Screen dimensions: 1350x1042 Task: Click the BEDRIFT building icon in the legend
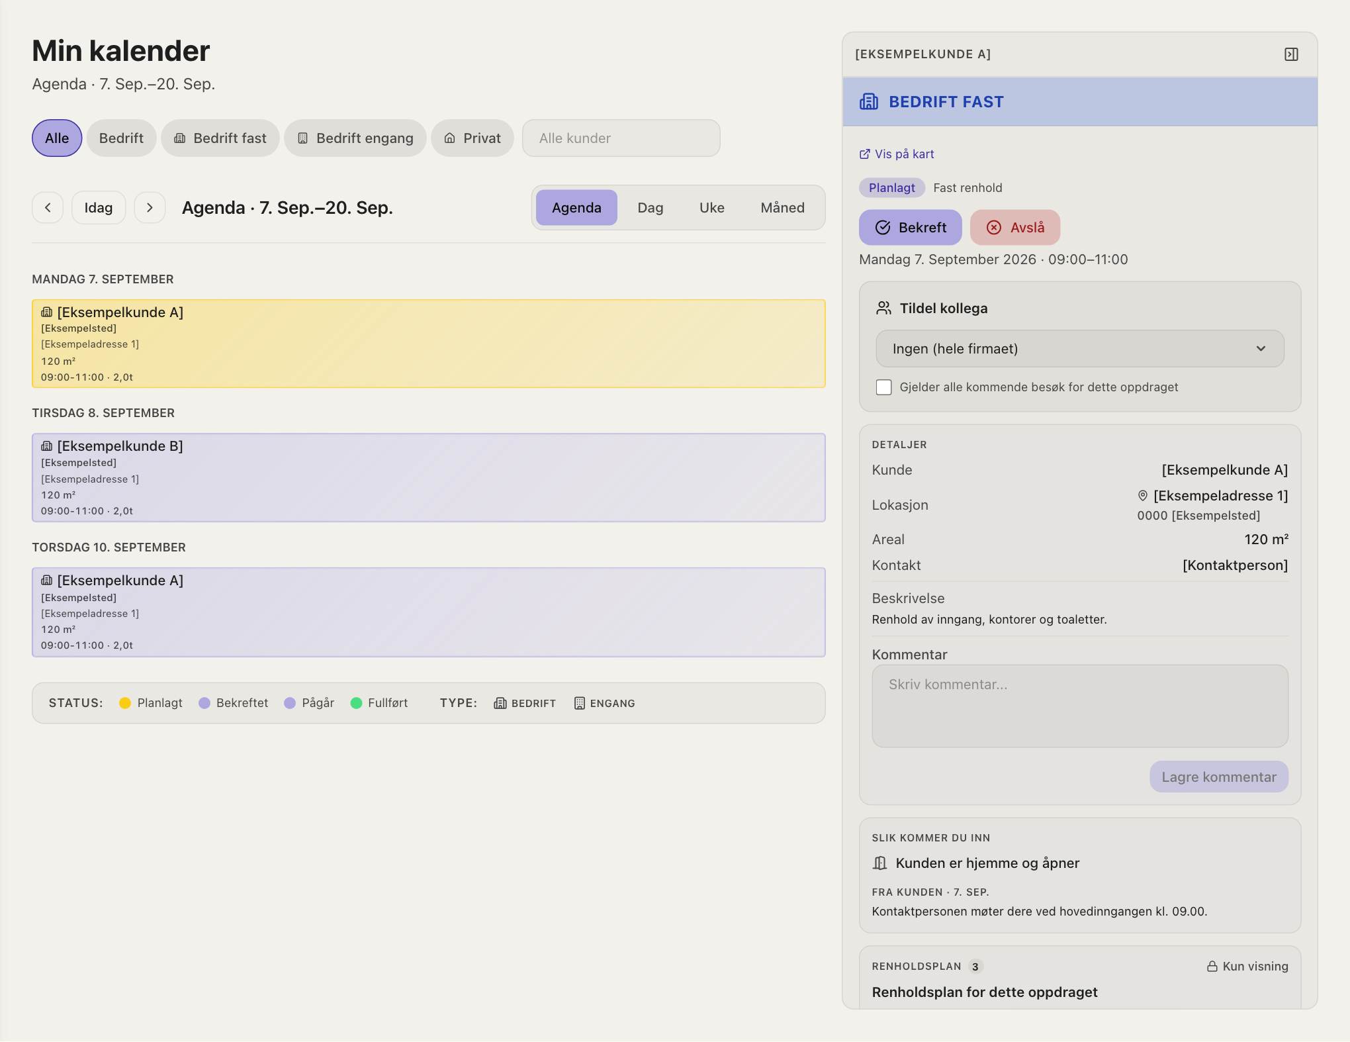pos(500,703)
